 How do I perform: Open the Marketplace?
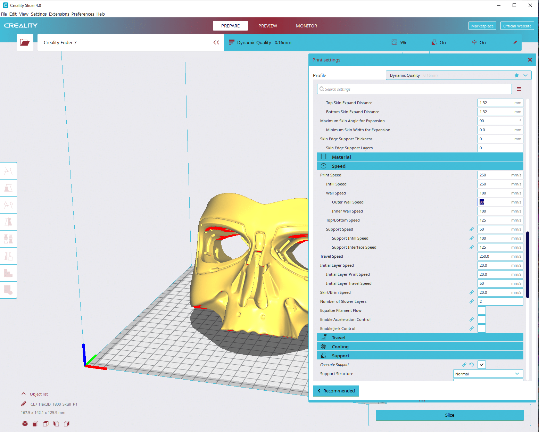(x=482, y=26)
